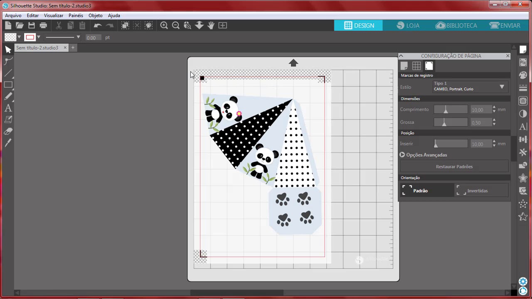The height and width of the screenshot is (299, 532).
Task: Save the document with the floppy disk icon
Action: pos(32,25)
